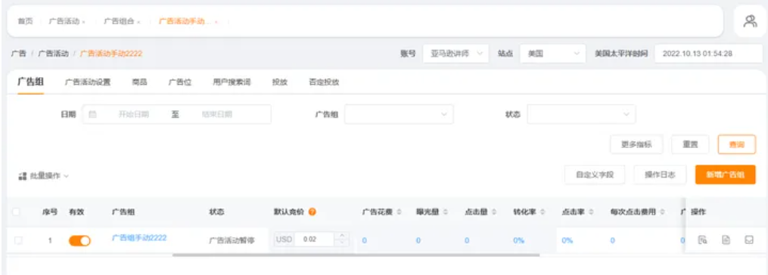
Task: Open the 广告活动设置 tab
Action: [88, 82]
